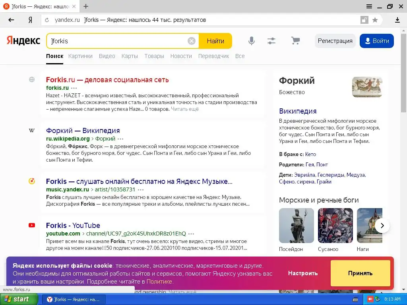Open the Товары tab
Image resolution: width=407 pixels, height=305 pixels.
tap(154, 56)
